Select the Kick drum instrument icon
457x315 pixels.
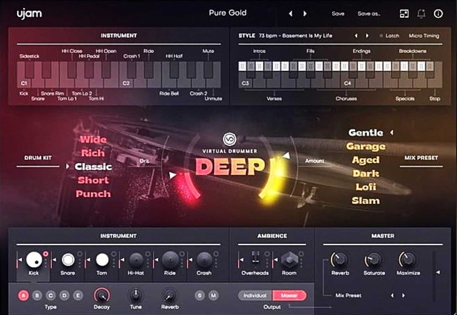click(x=34, y=259)
